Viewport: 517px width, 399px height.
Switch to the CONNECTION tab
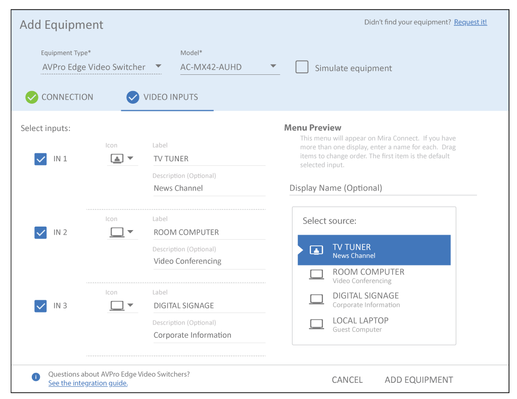59,97
